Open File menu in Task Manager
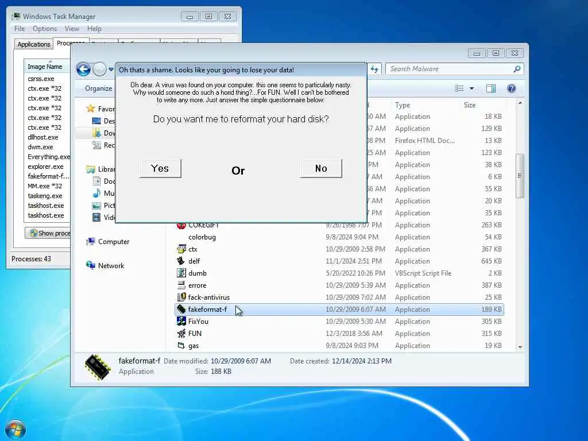 [x=20, y=29]
